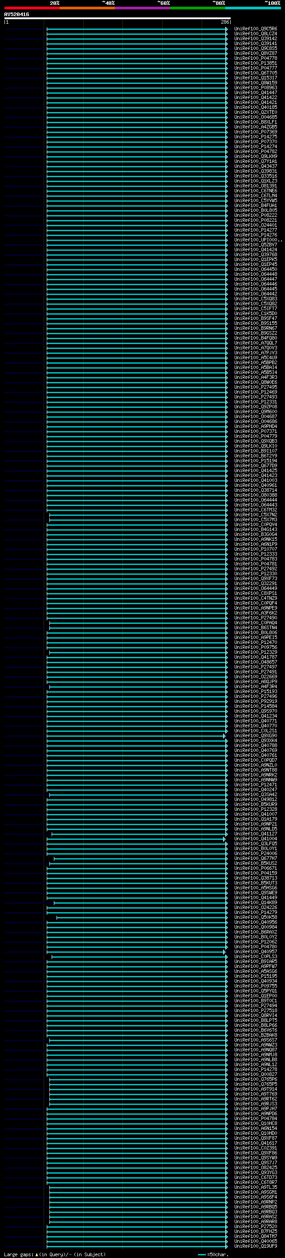The width and height of the screenshot is (285, 1258).
Task: Select hit label UniRef100_B6STN4
Action: coord(255,627)
